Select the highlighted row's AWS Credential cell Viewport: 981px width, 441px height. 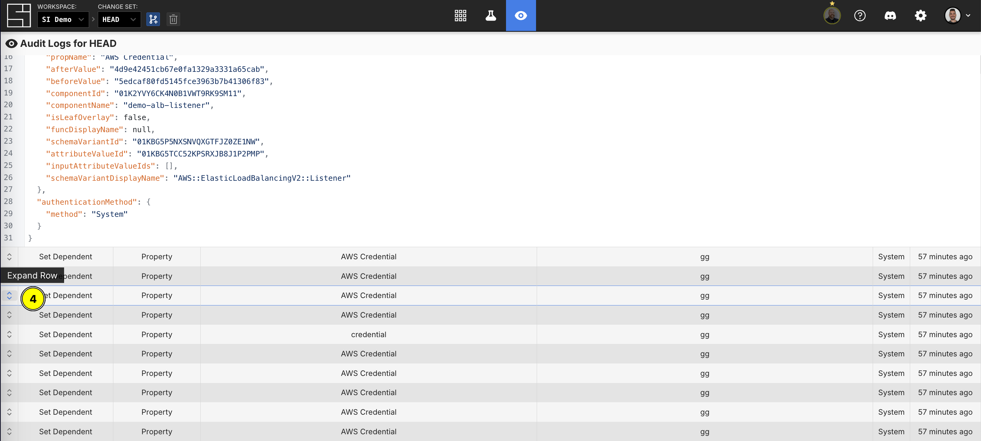click(368, 296)
